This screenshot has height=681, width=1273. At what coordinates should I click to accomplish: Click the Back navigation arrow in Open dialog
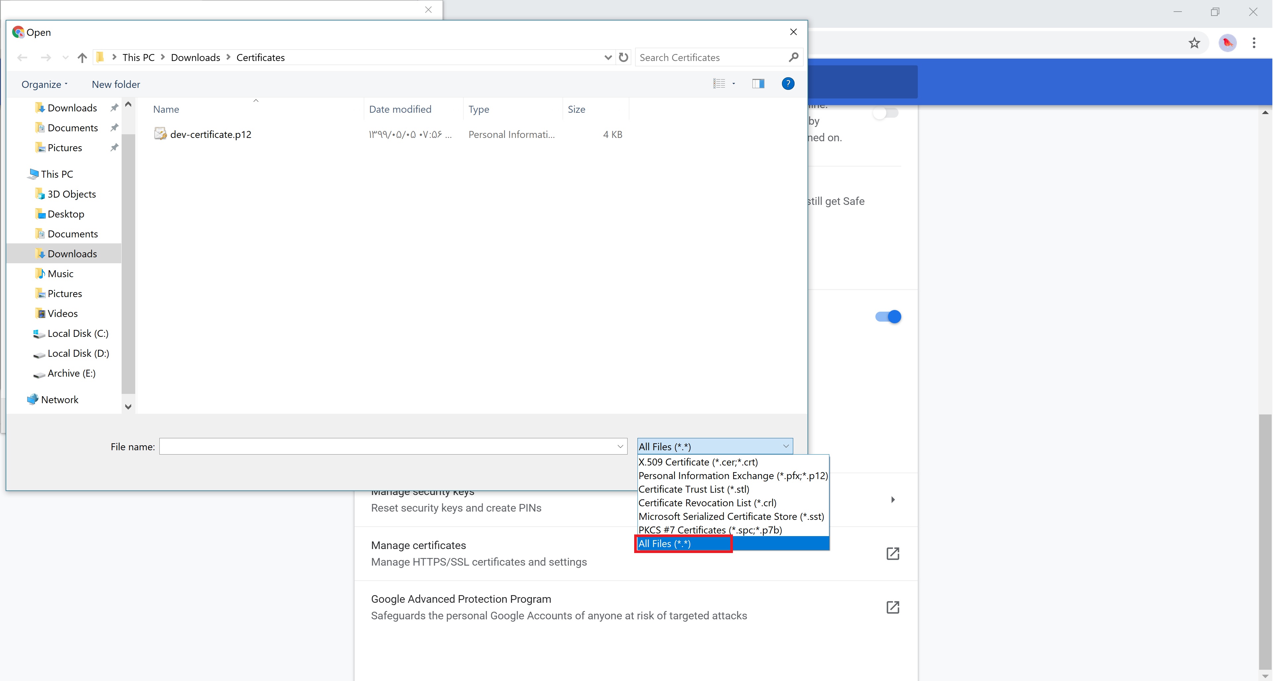point(22,57)
